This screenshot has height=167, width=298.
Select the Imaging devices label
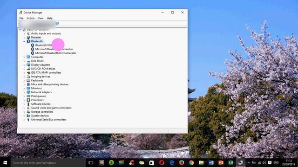[41, 77]
